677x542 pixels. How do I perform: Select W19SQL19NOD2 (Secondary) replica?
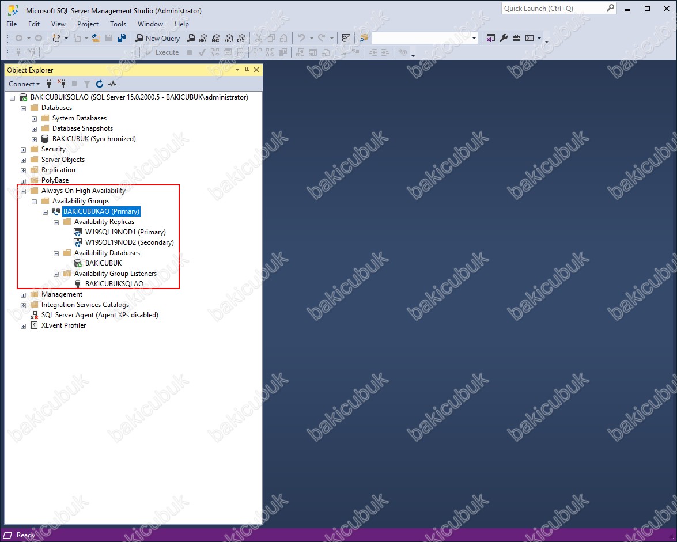pyautogui.click(x=130, y=242)
